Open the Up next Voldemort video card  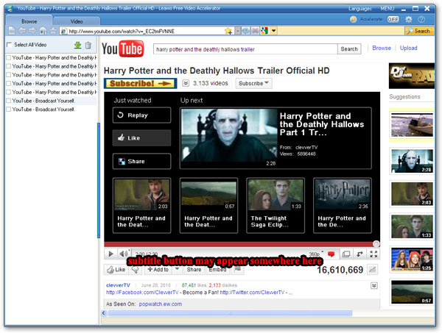click(276, 138)
